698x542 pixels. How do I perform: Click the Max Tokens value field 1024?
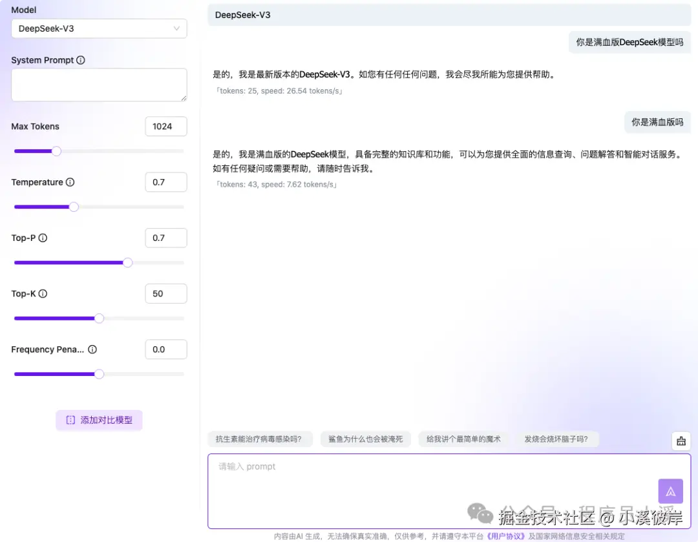[x=166, y=126]
